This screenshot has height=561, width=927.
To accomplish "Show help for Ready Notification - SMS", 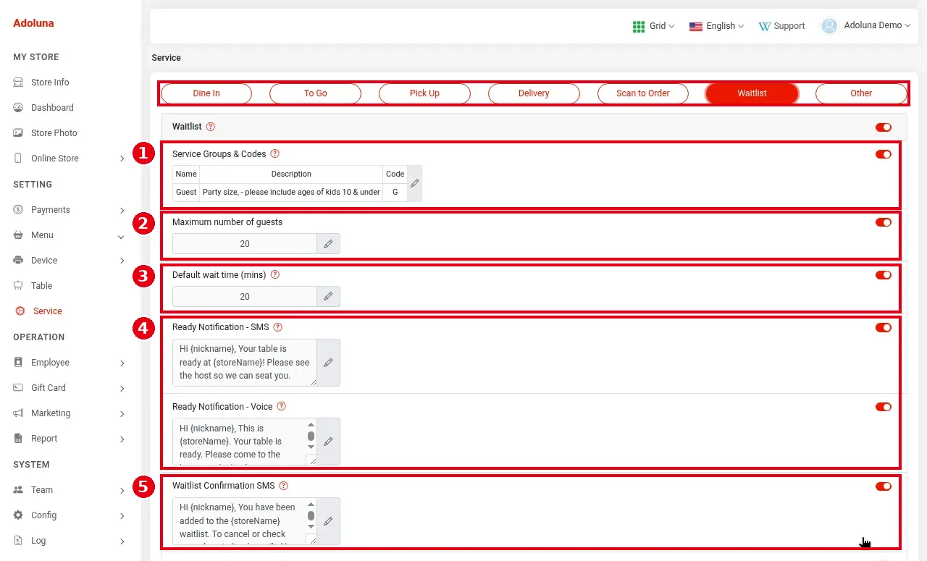I will 277,327.
